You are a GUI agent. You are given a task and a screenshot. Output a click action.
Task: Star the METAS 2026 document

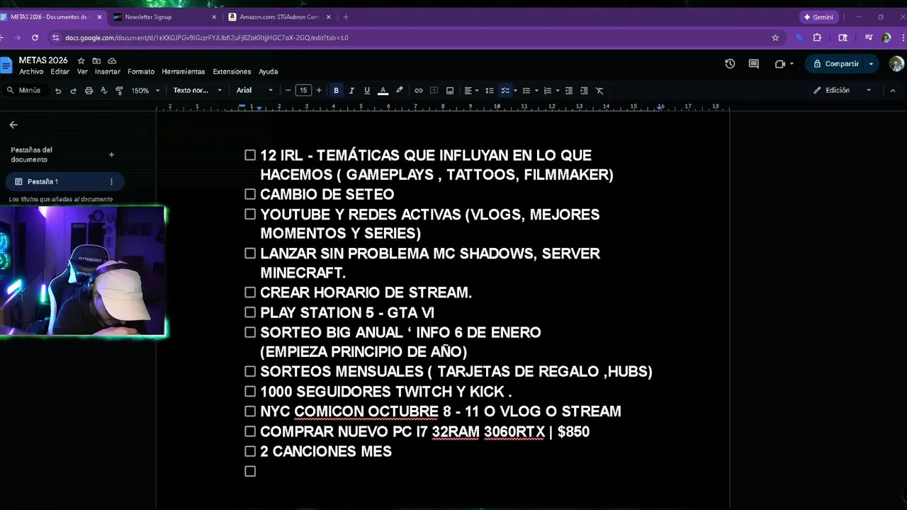click(81, 61)
